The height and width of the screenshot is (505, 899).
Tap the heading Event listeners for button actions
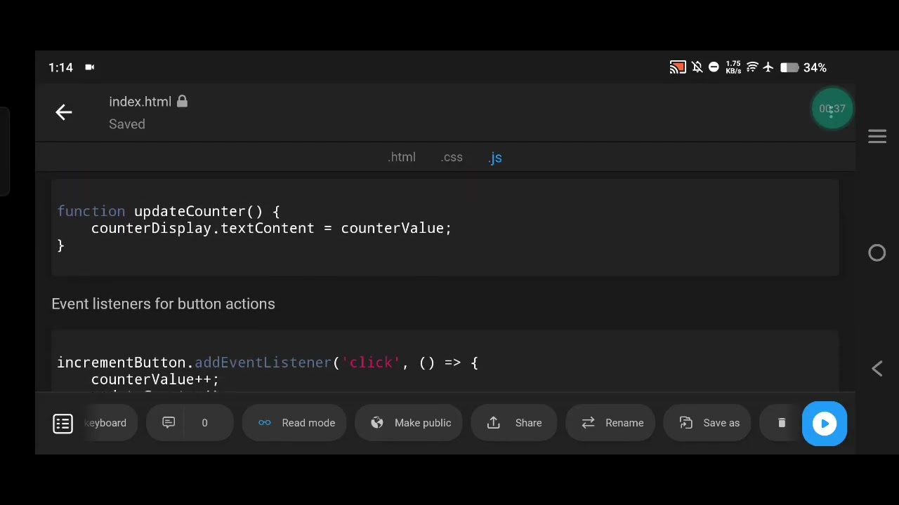pos(163,304)
